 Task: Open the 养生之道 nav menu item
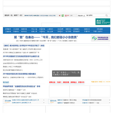click(x=34, y=29)
